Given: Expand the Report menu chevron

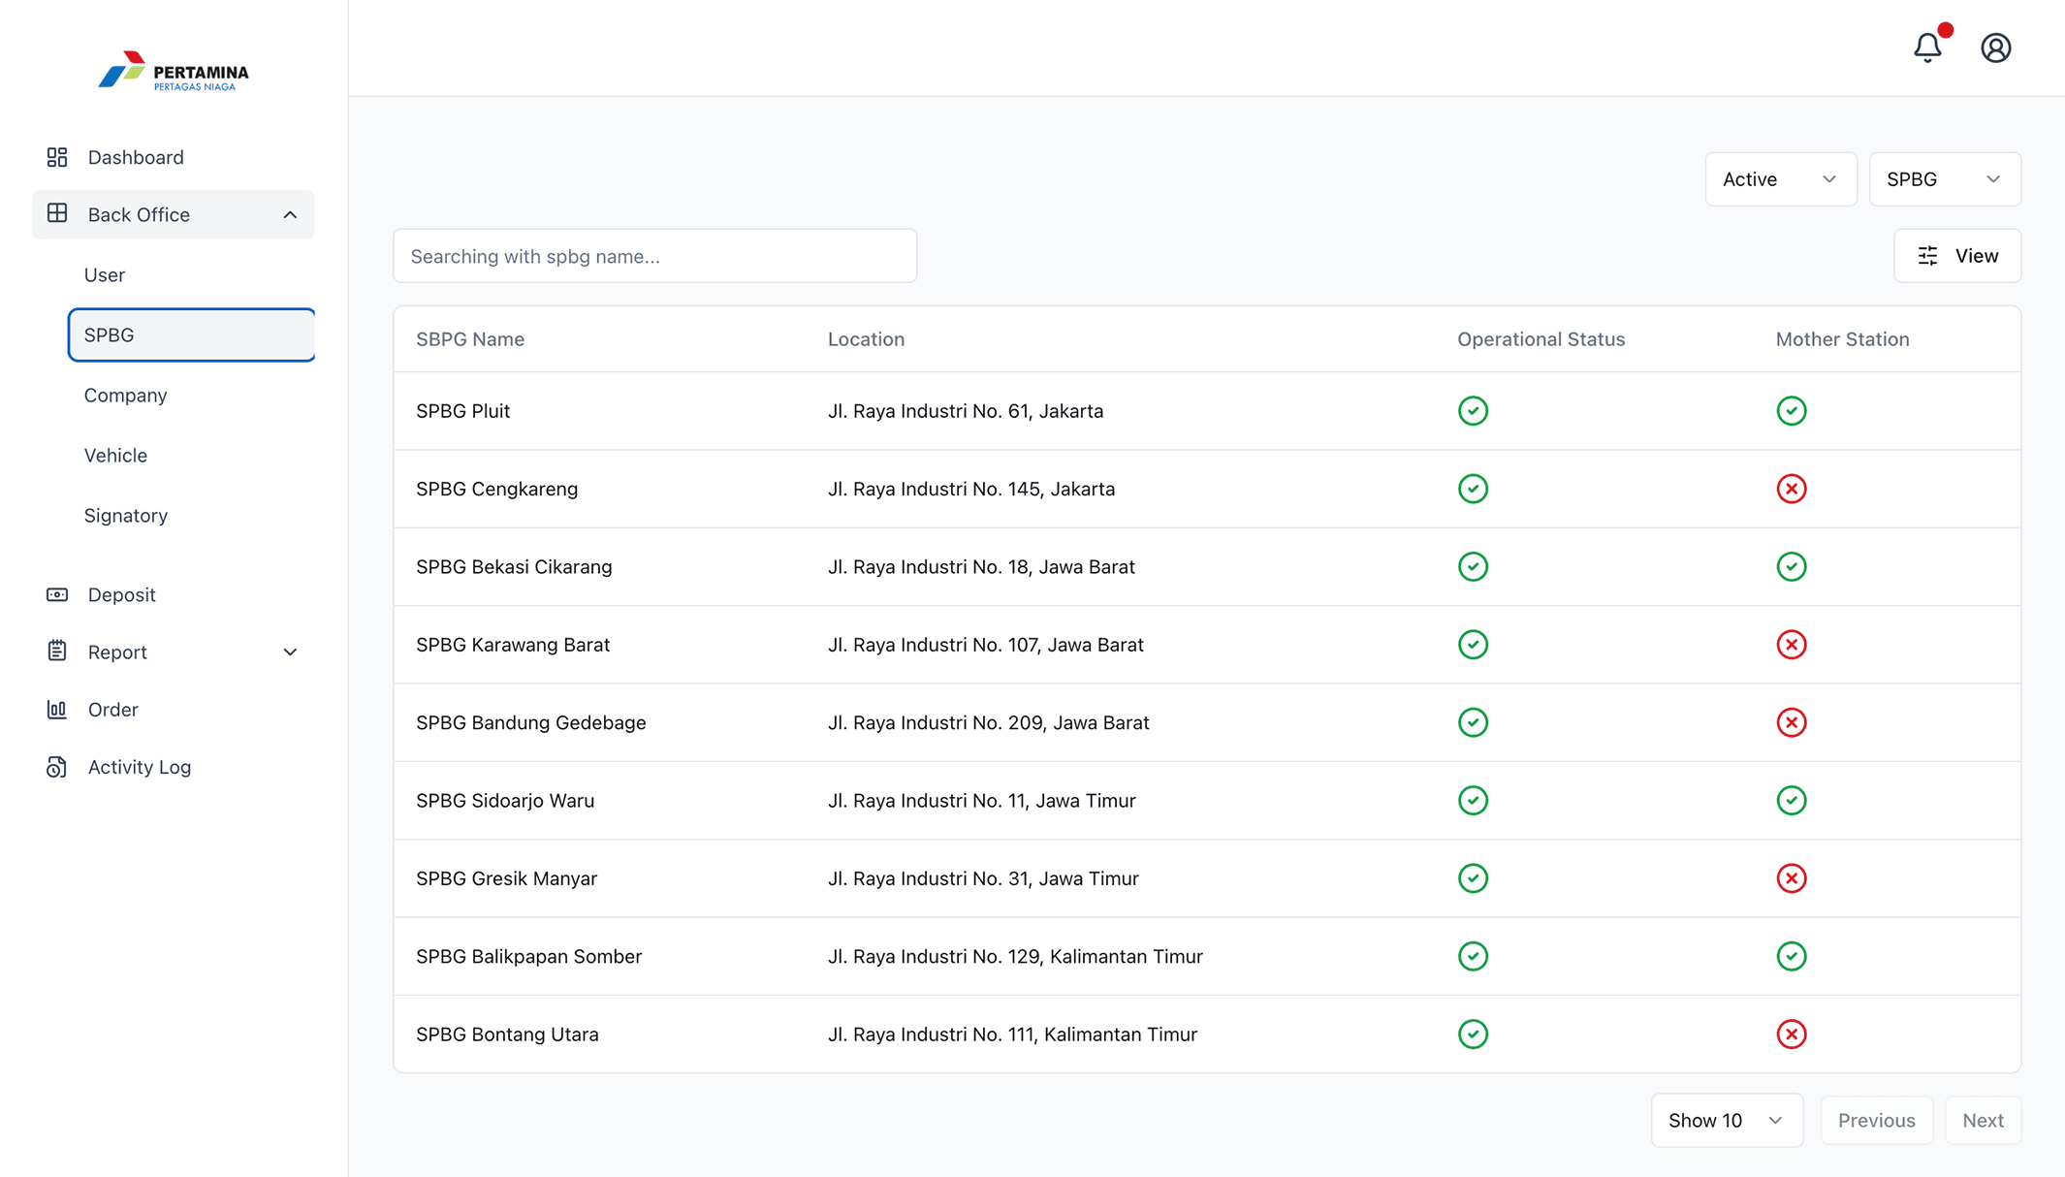Looking at the screenshot, I should pyautogui.click(x=290, y=652).
